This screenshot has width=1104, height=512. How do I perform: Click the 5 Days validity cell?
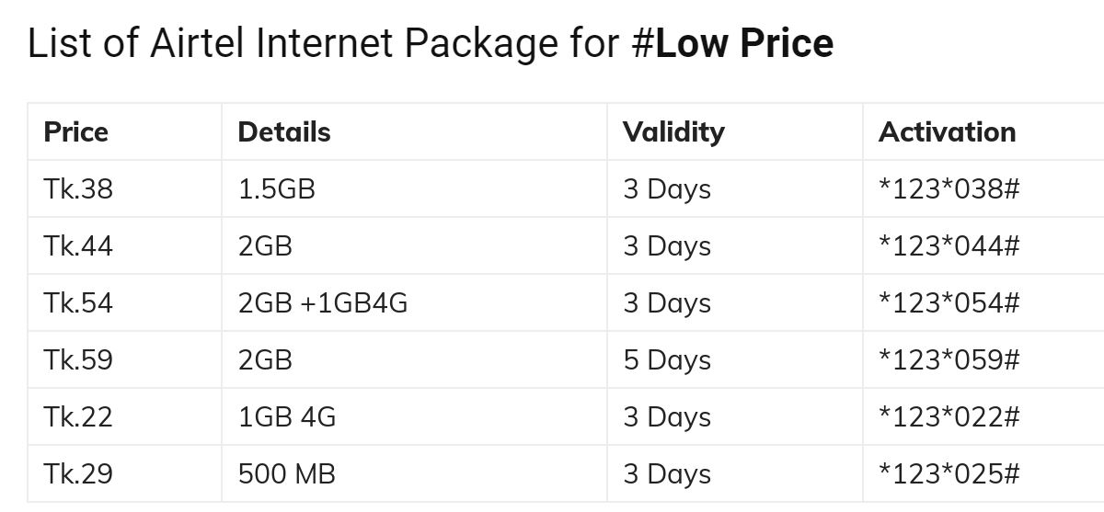(x=667, y=360)
